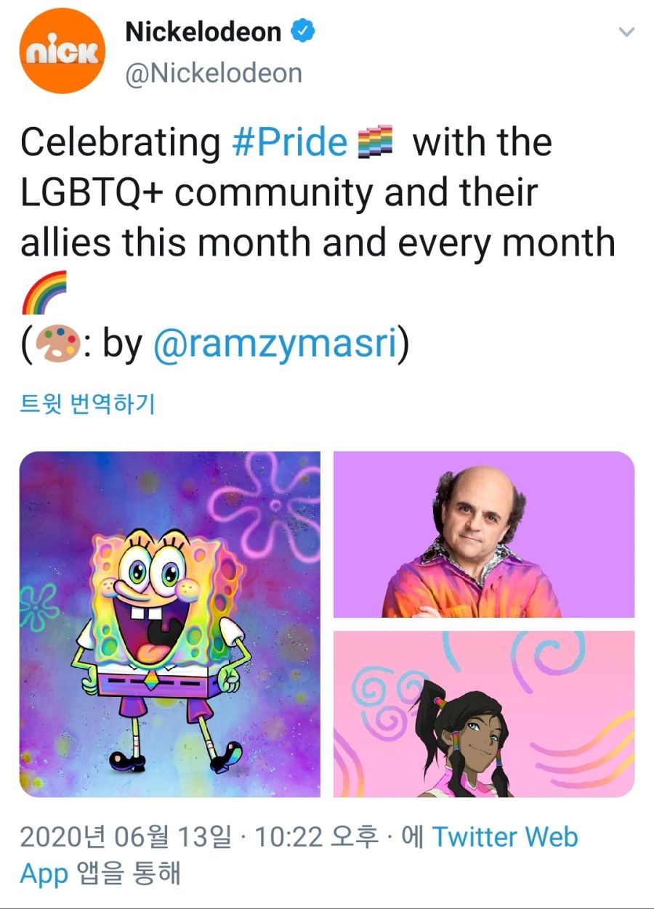The width and height of the screenshot is (654, 909).
Task: Open the @ramzymasri mention
Action: point(275,345)
